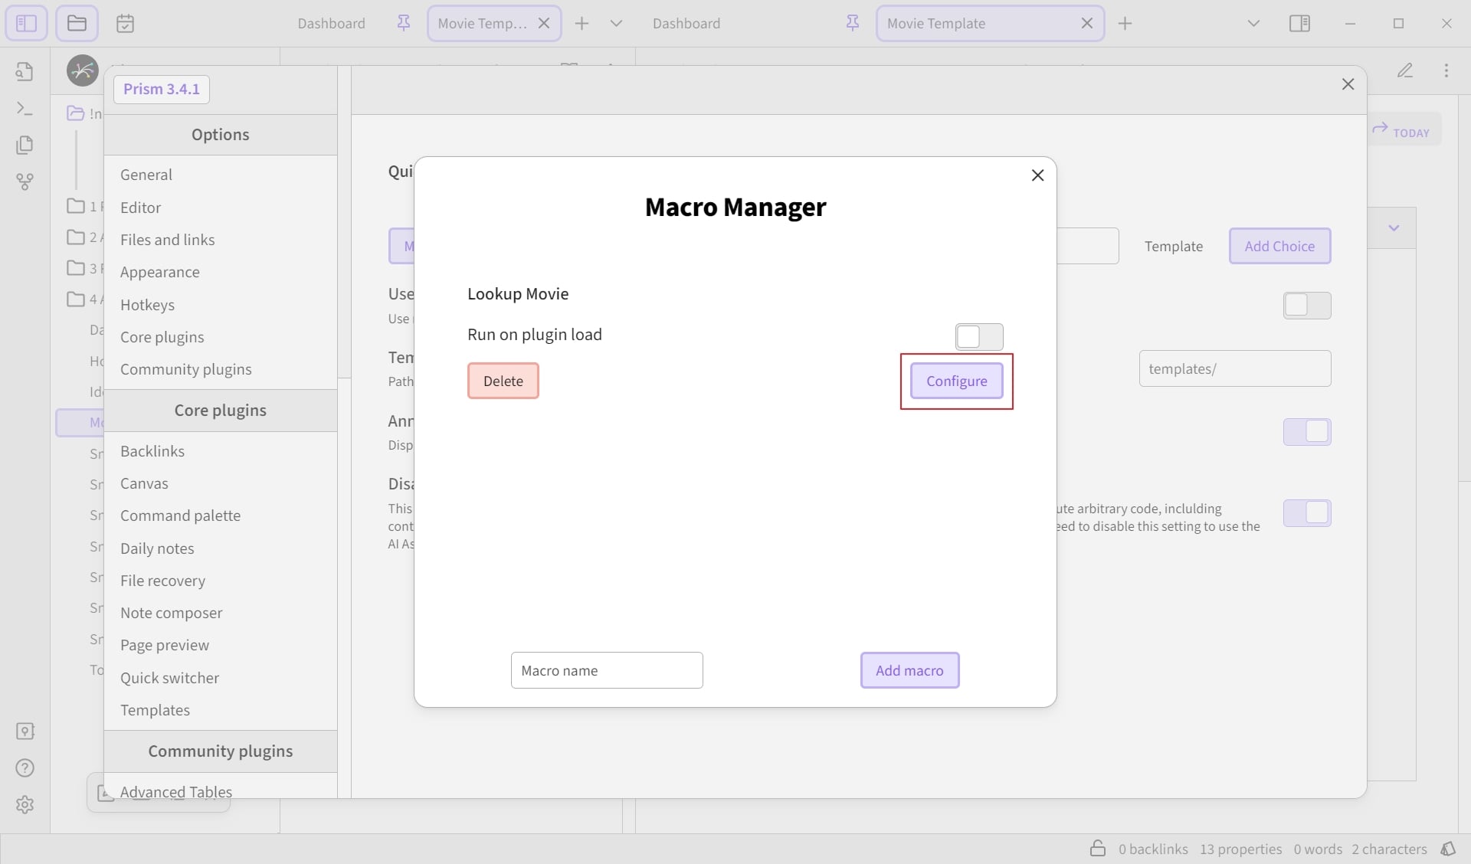Delete the Lookup Movie macro
Screen dimensions: 1471x864
click(x=503, y=381)
